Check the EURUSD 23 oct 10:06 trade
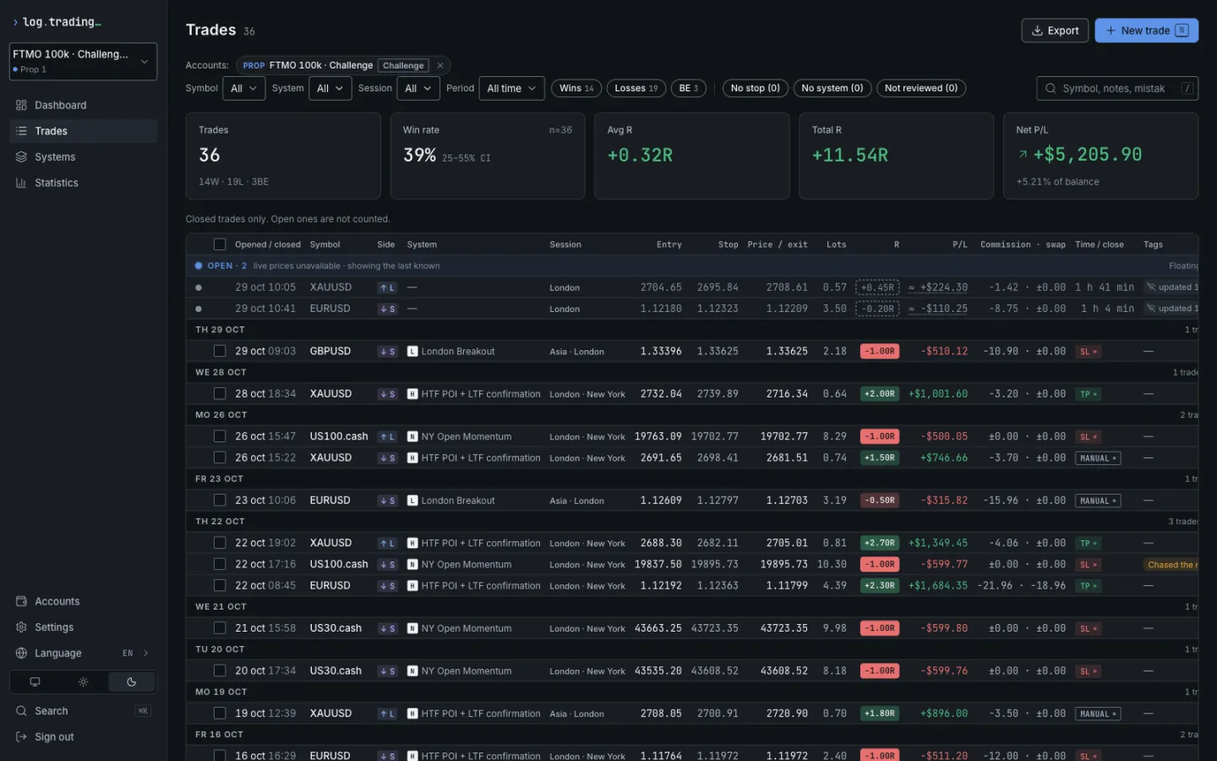 tap(220, 500)
